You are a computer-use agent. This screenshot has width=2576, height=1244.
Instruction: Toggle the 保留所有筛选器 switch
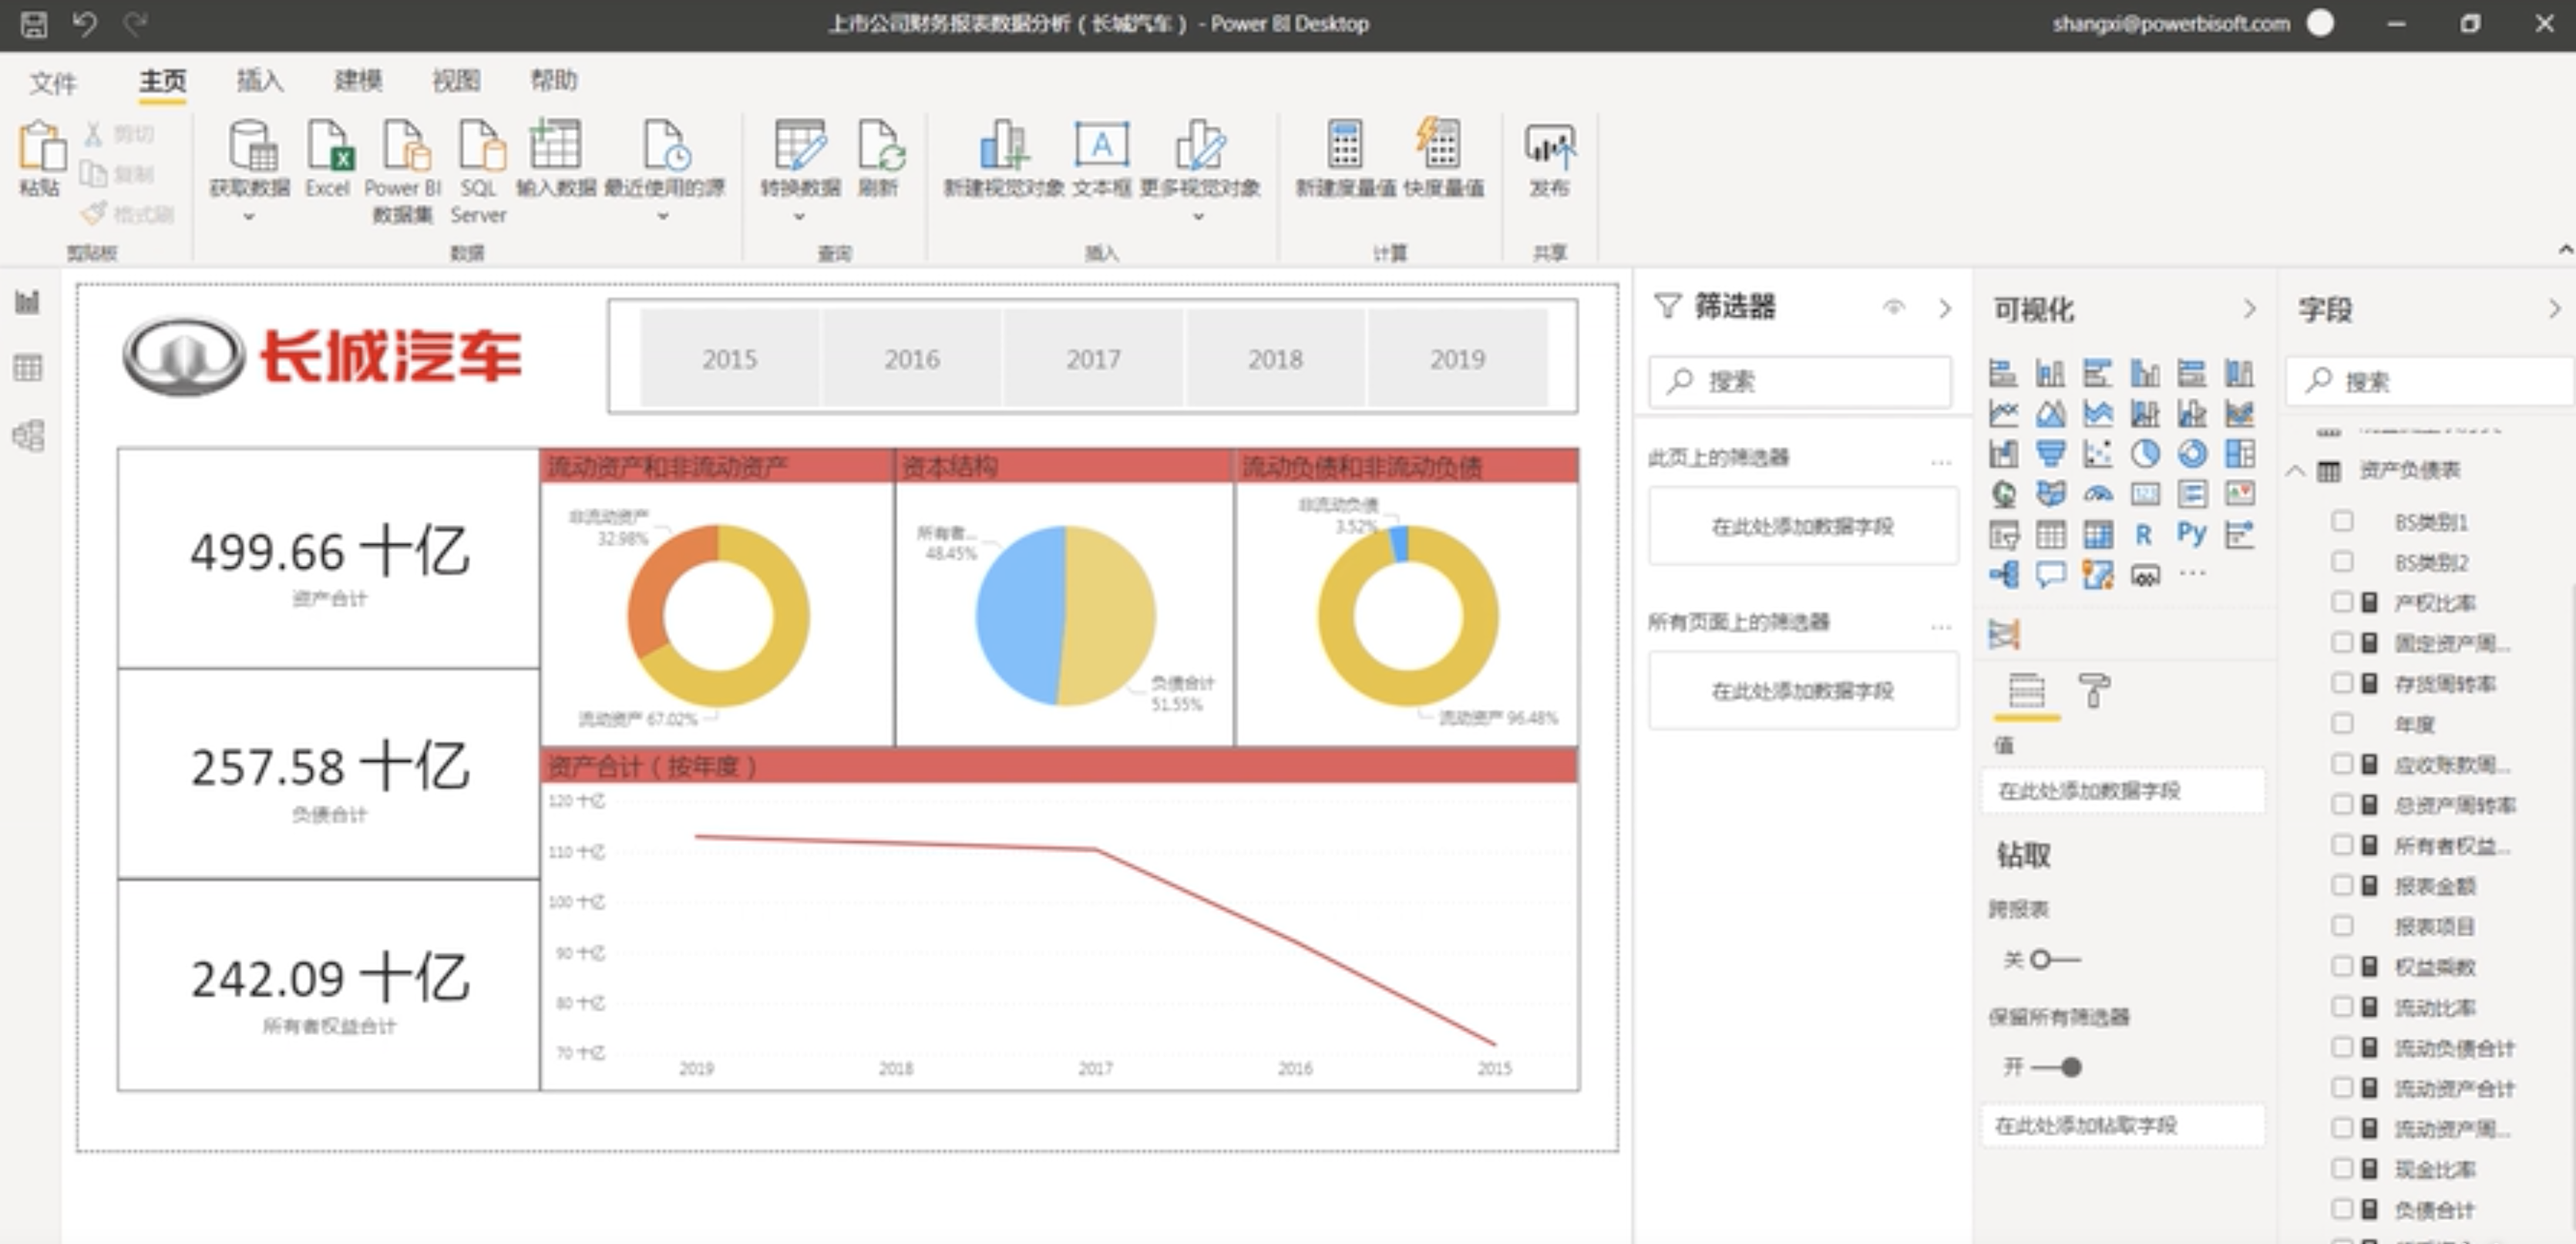click(x=2057, y=1067)
